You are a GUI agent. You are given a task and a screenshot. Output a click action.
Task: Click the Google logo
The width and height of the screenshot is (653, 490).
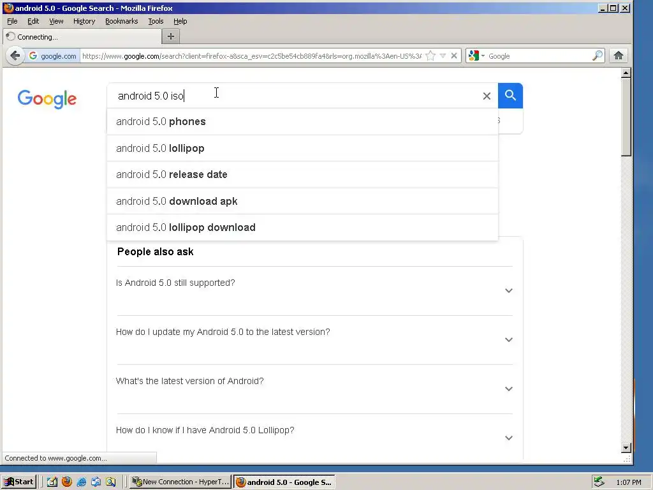[47, 99]
